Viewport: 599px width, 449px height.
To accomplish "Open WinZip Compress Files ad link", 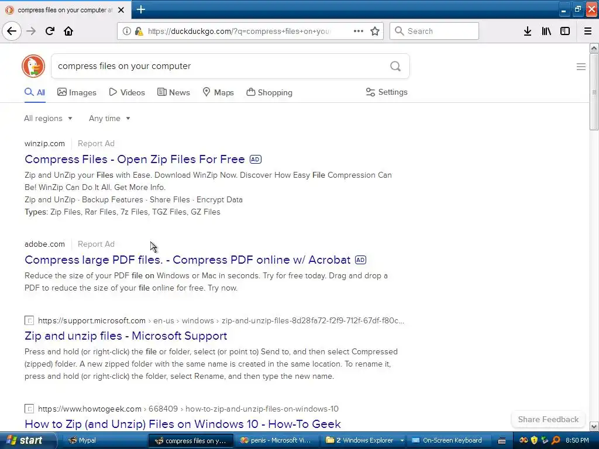I will pos(135,159).
